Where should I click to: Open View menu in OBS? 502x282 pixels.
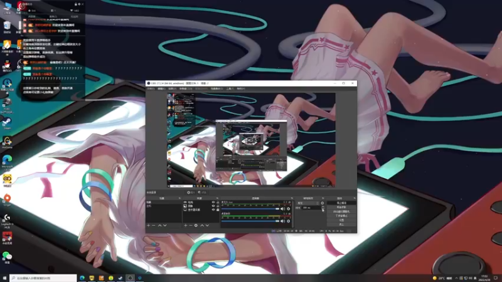click(172, 88)
